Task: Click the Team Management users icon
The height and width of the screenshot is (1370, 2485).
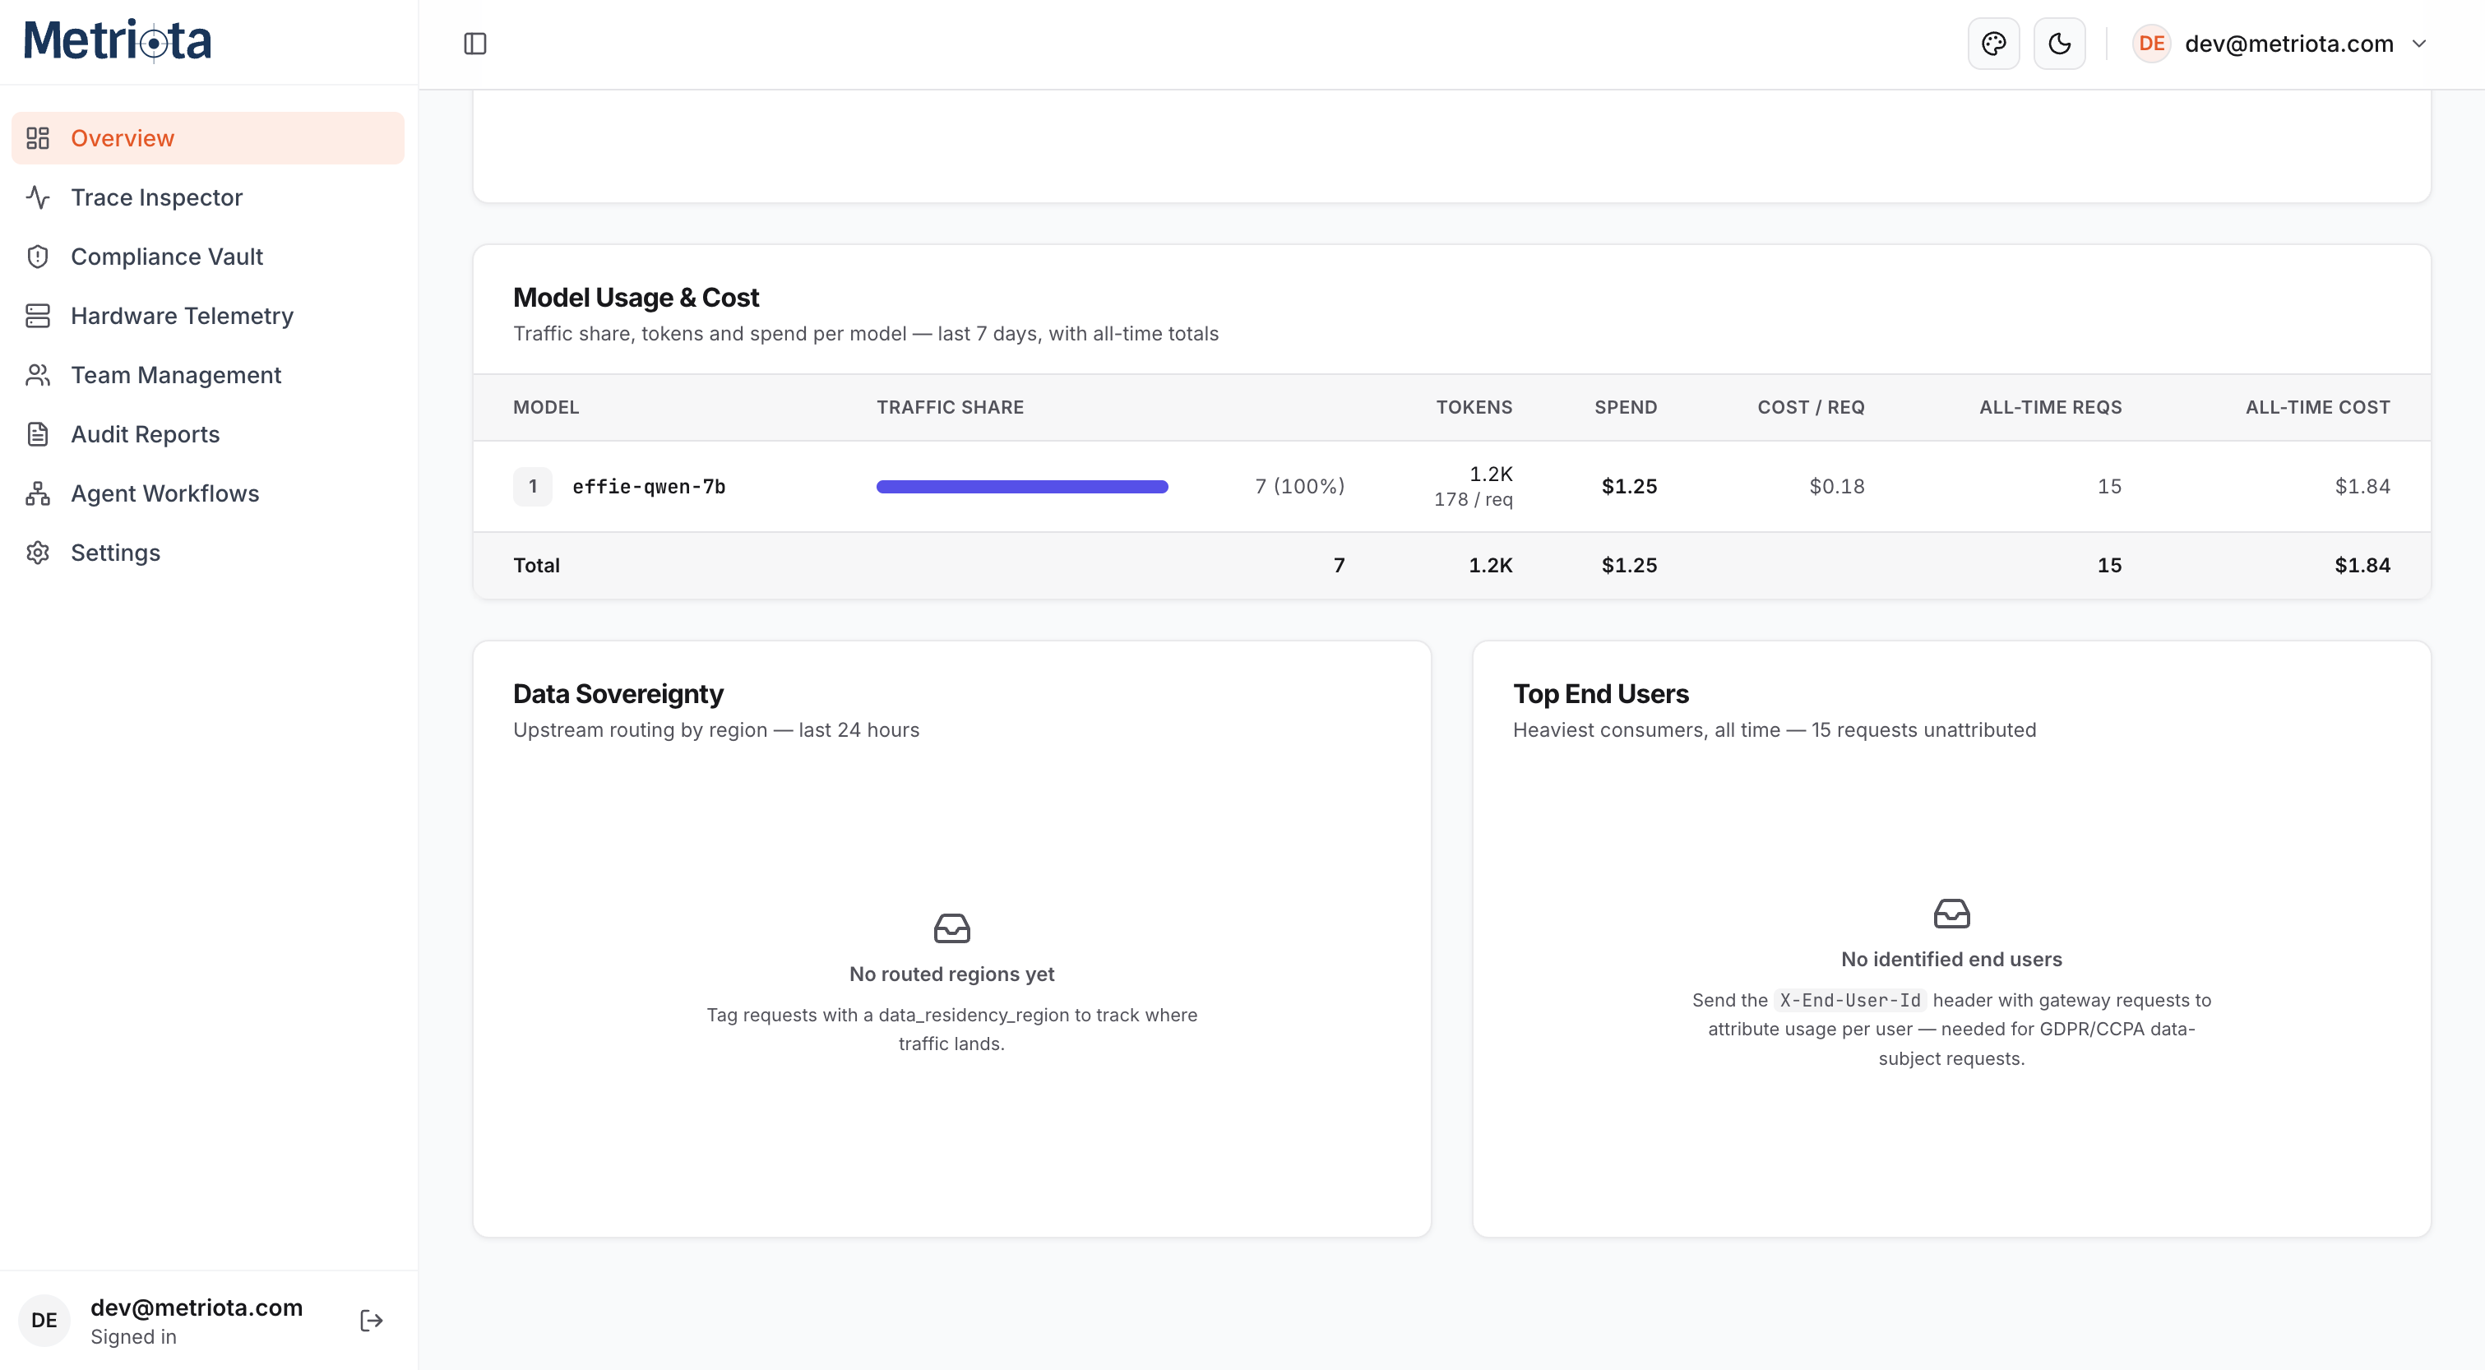Action: point(38,374)
